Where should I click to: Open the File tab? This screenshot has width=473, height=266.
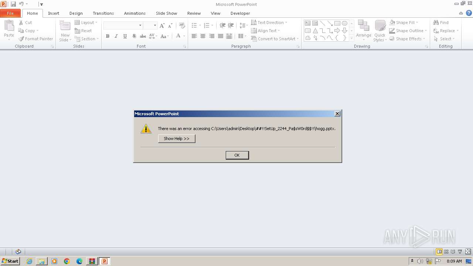[10, 13]
